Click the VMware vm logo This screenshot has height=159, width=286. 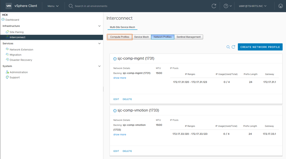pos(9,6)
